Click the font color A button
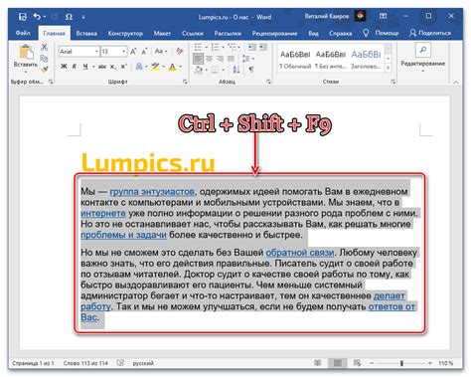The height and width of the screenshot is (377, 471). pyautogui.click(x=172, y=67)
